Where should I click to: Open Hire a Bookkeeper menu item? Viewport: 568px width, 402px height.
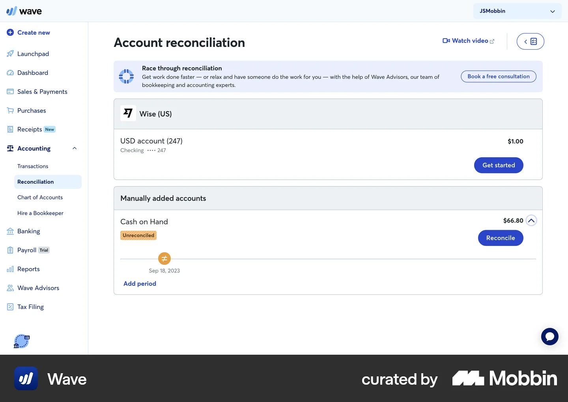(x=40, y=213)
